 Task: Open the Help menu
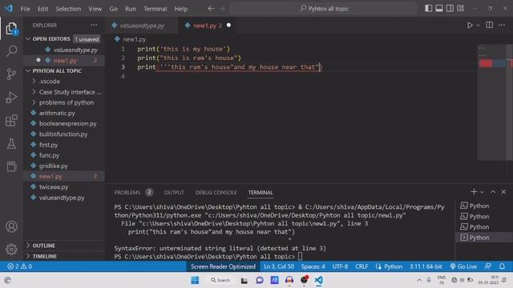coord(181,9)
